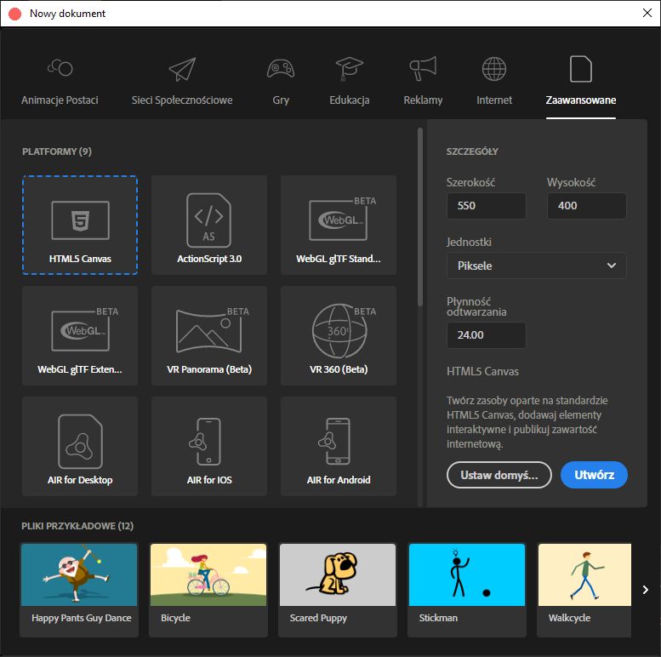Open the Happy Pants Guy Dance sample
Image resolution: width=661 pixels, height=657 pixels.
point(79,590)
